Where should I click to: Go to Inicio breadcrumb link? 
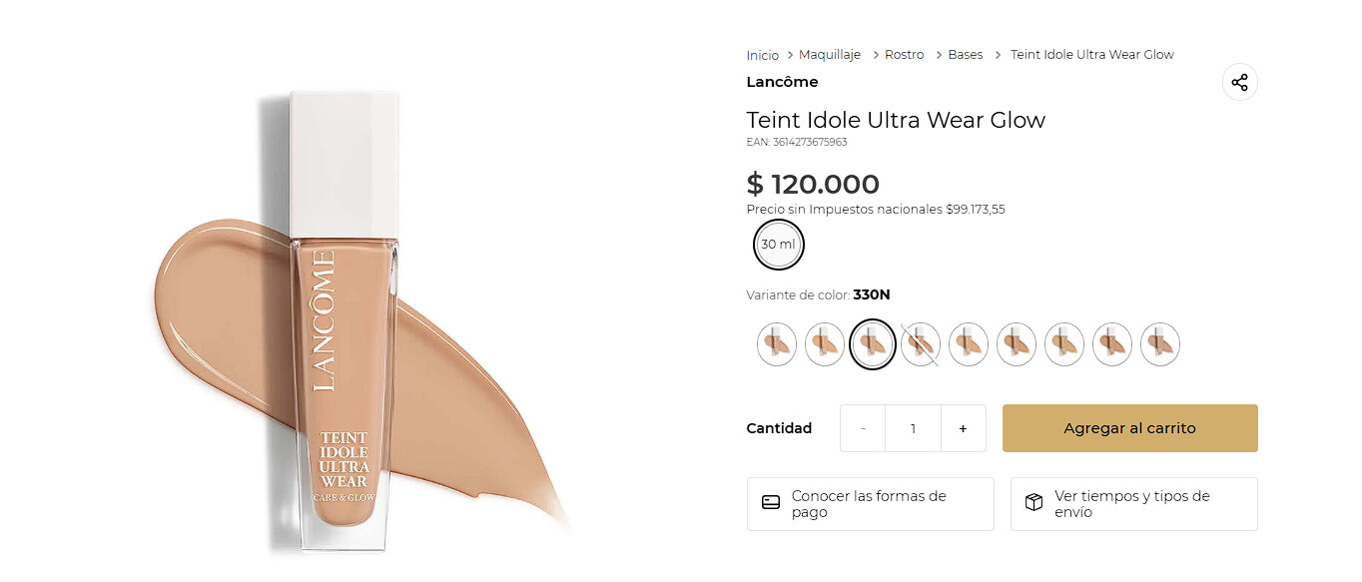click(762, 55)
